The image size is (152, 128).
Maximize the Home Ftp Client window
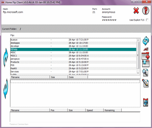[140, 1]
